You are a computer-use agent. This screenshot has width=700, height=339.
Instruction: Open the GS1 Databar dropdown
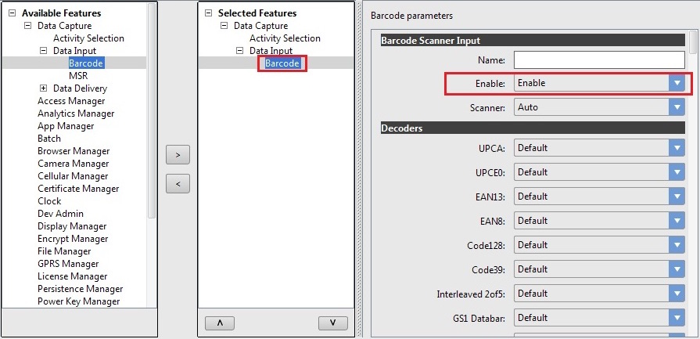pos(677,318)
